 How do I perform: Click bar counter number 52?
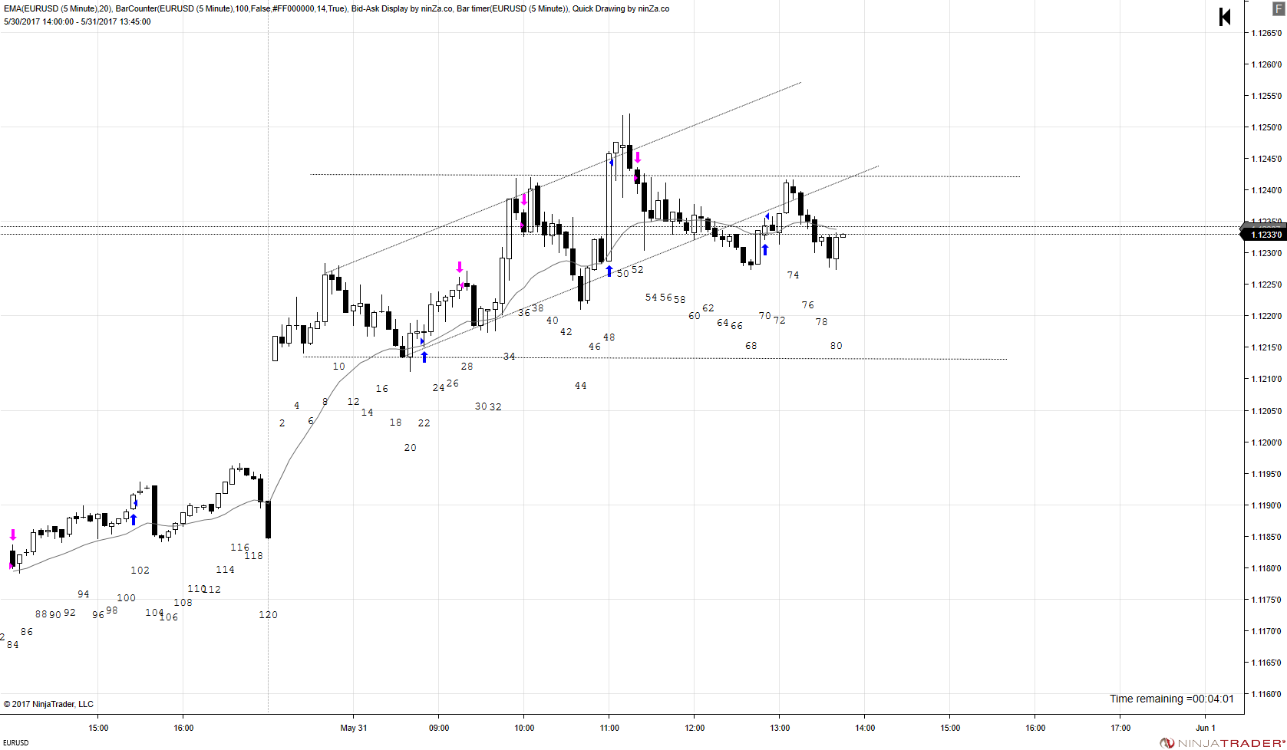[x=638, y=270]
